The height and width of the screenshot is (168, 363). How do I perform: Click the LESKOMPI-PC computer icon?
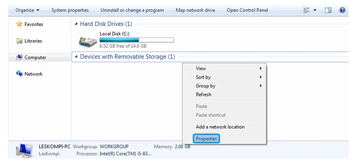click(x=25, y=151)
